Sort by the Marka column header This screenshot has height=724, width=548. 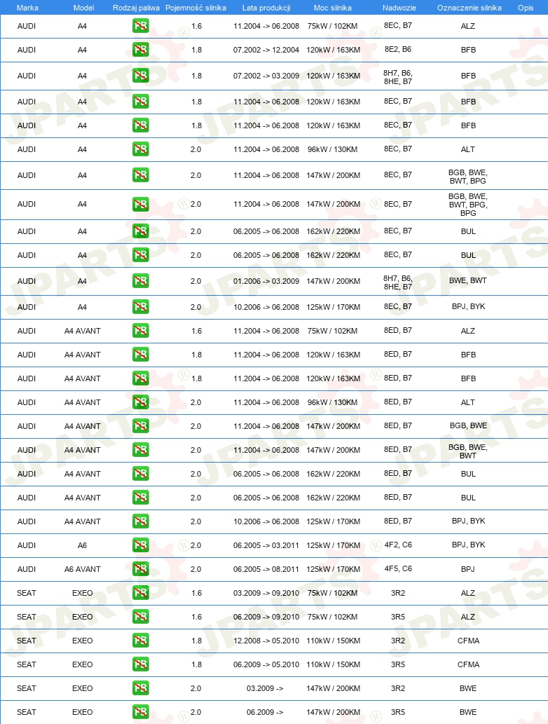pyautogui.click(x=27, y=8)
